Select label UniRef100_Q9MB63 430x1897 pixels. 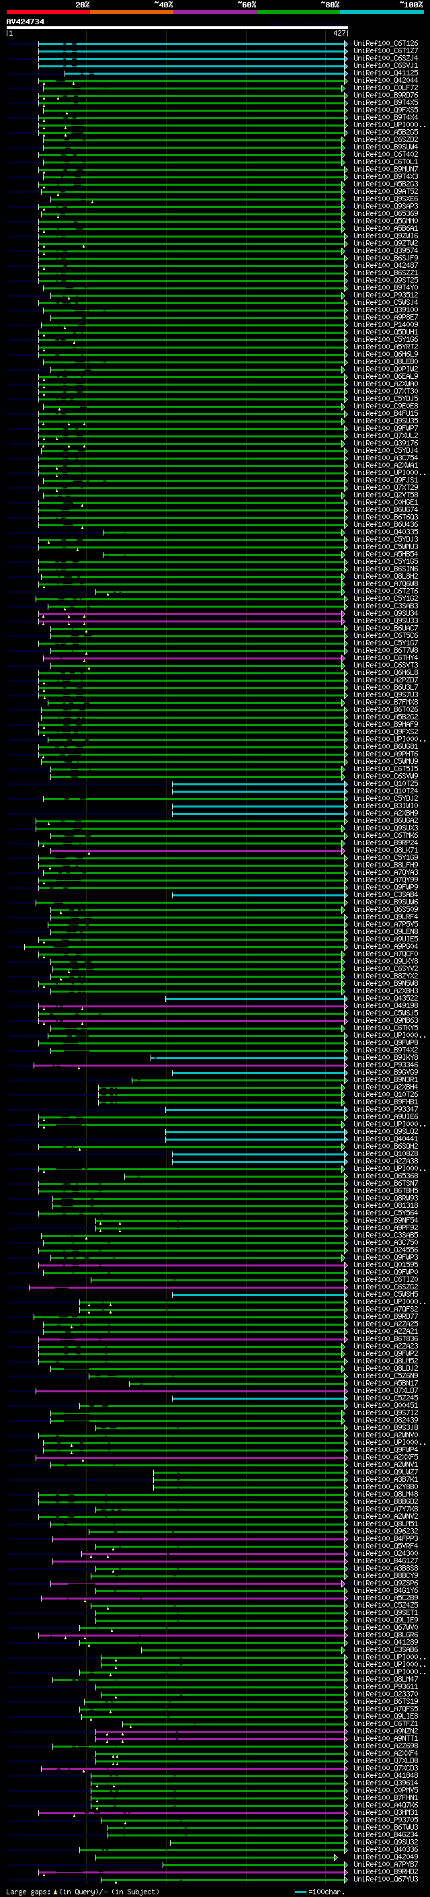click(386, 1021)
